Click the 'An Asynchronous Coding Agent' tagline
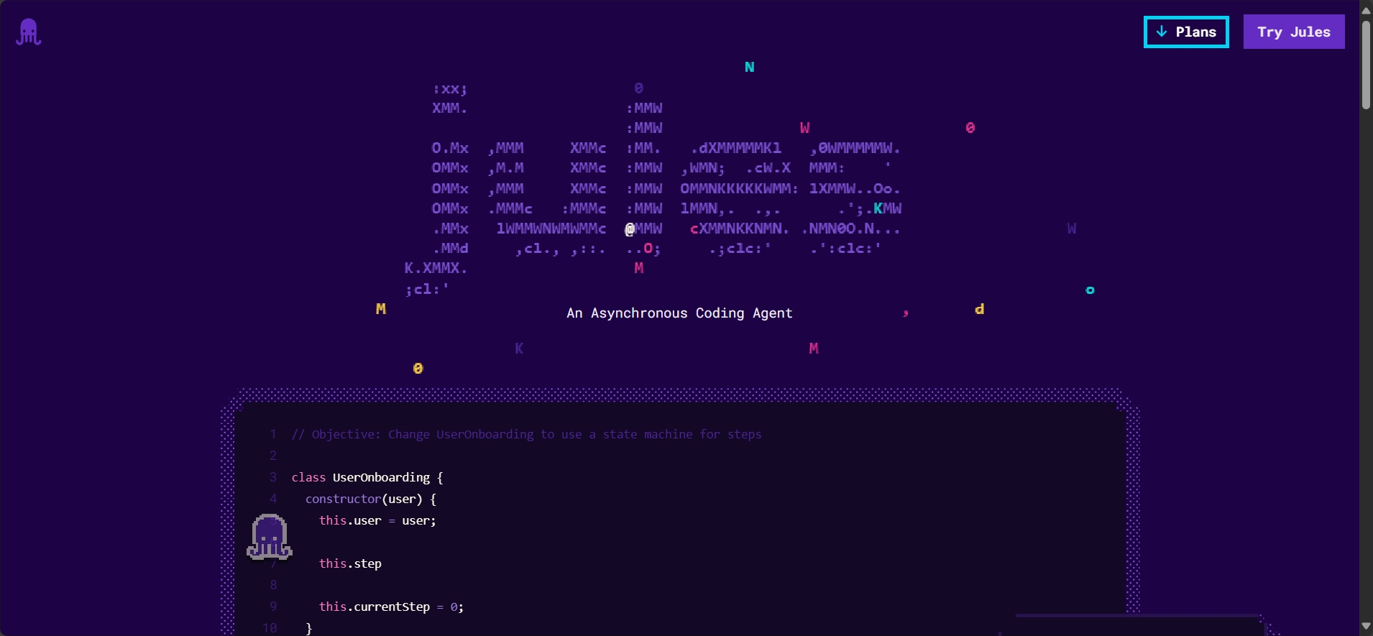Viewport: 1373px width, 636px height. 679,313
